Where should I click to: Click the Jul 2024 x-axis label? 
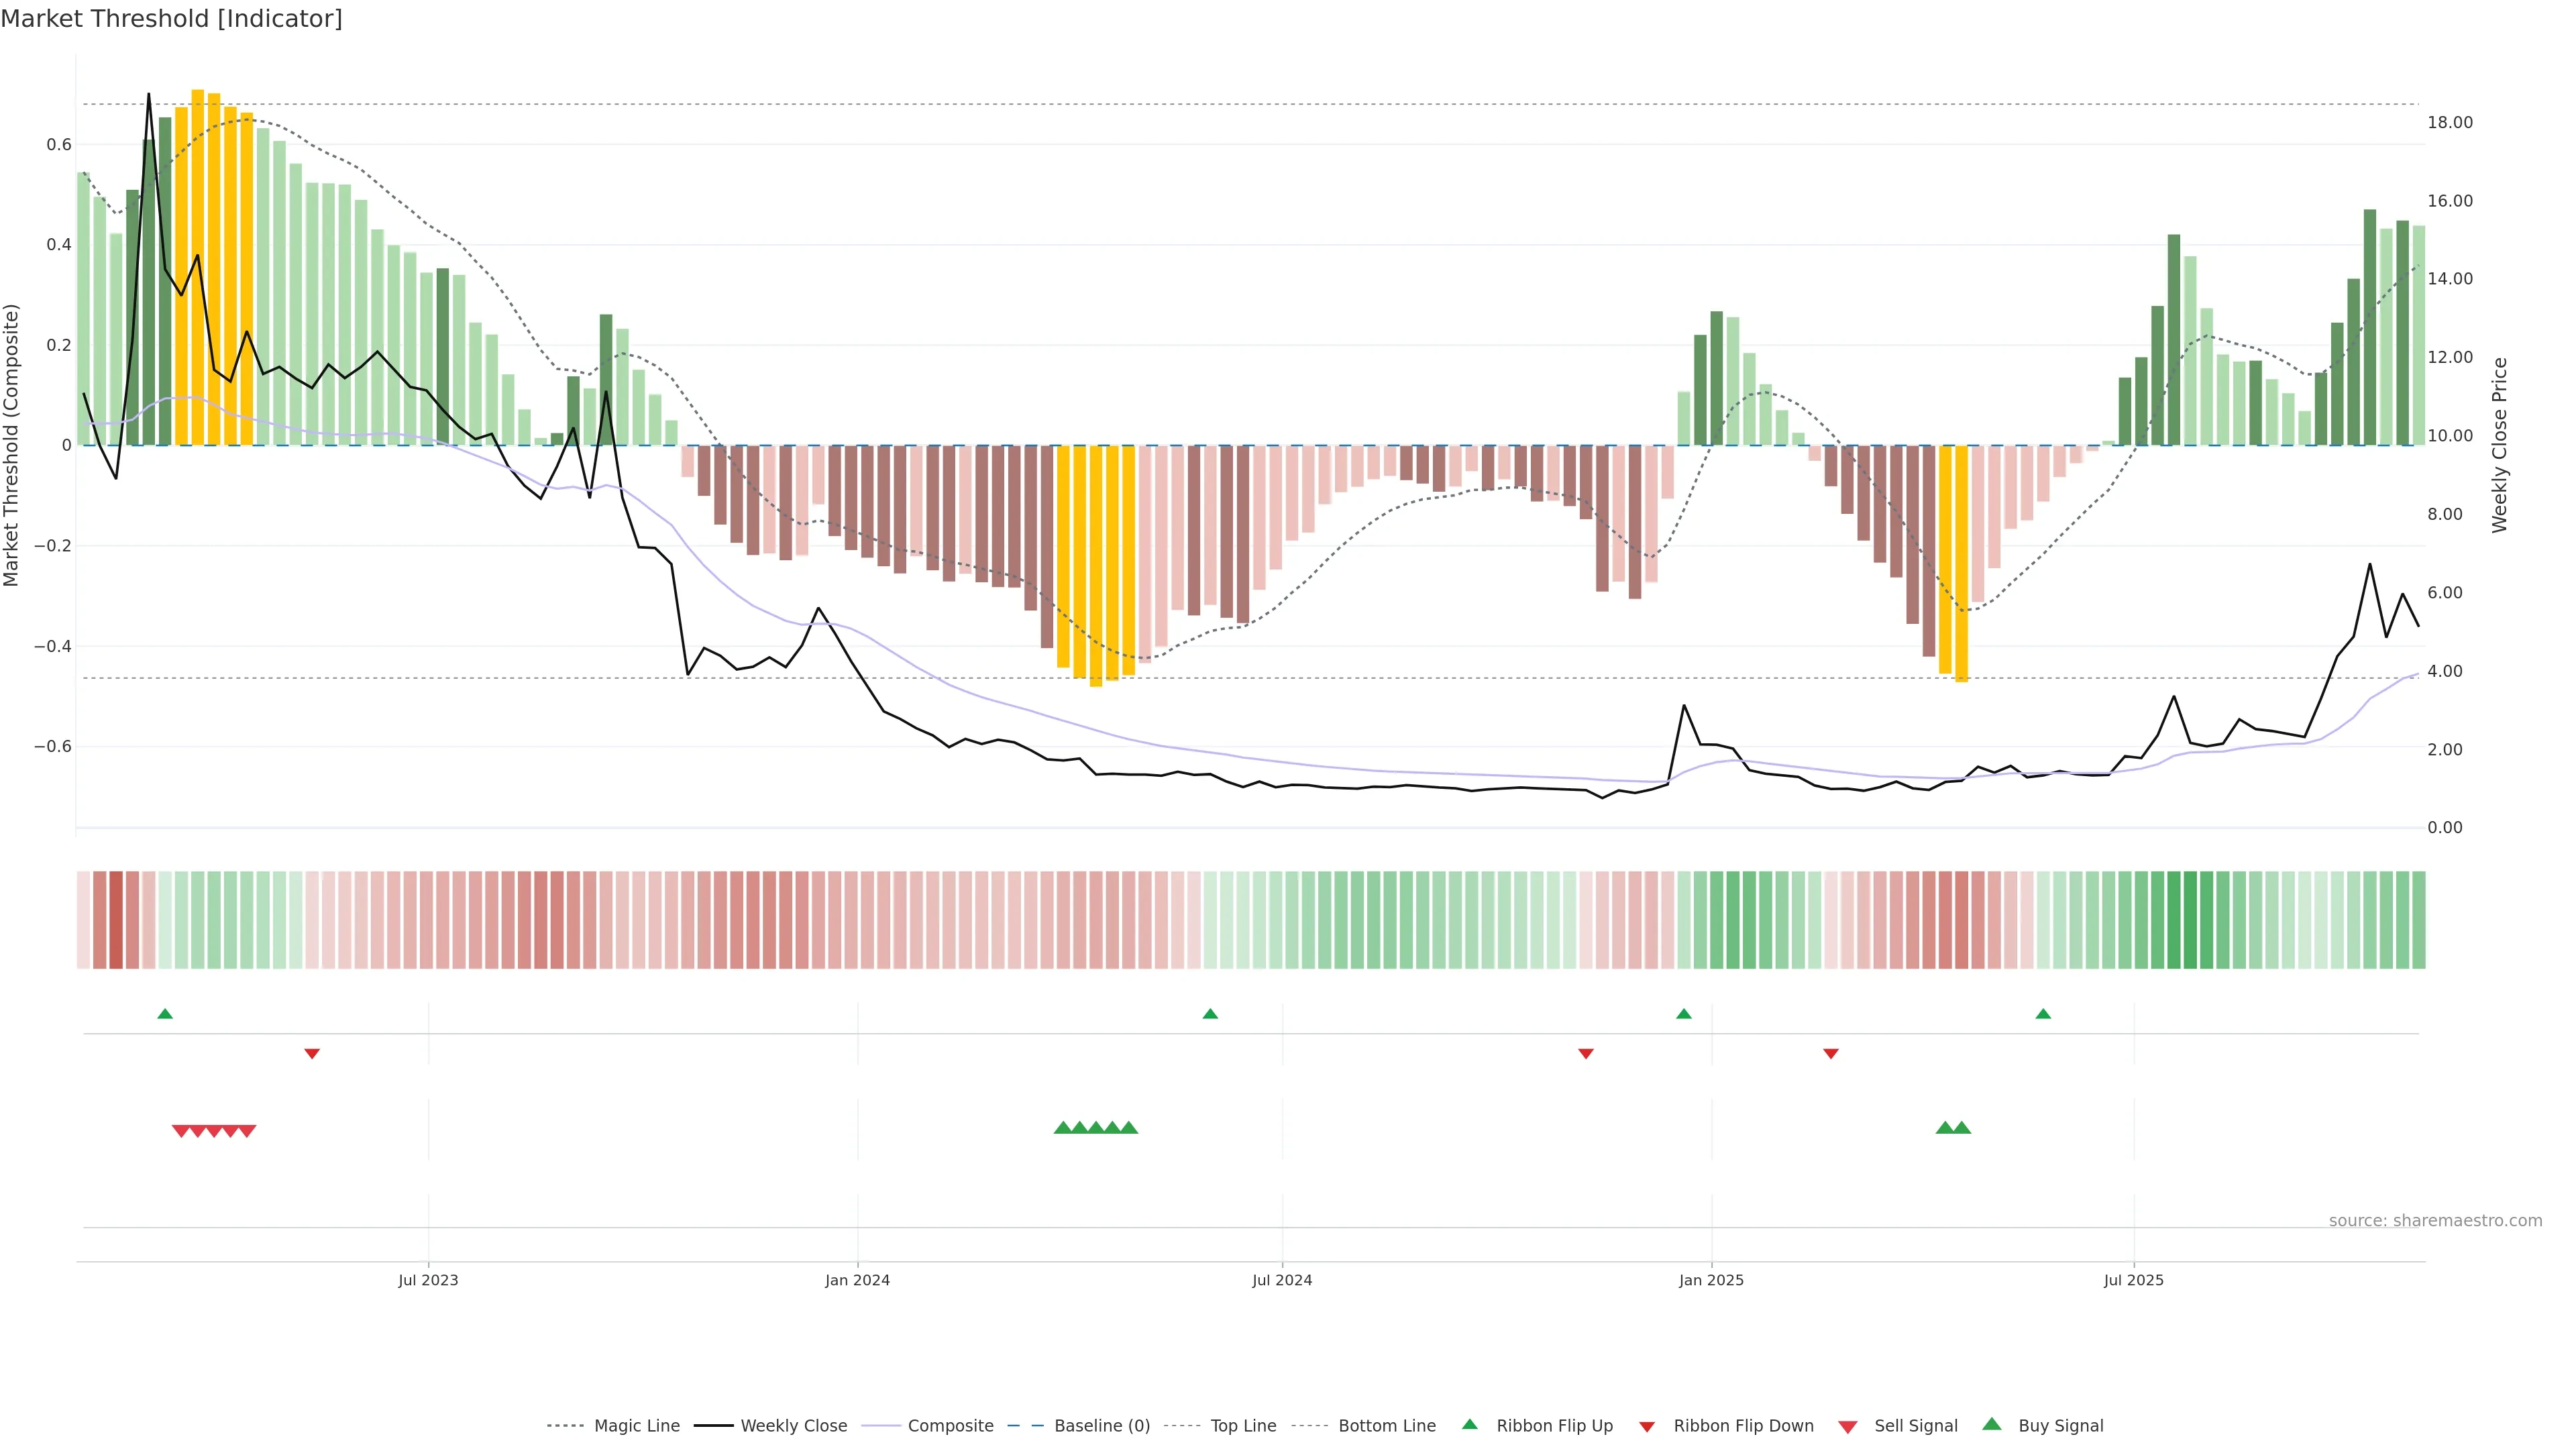tap(1282, 1280)
